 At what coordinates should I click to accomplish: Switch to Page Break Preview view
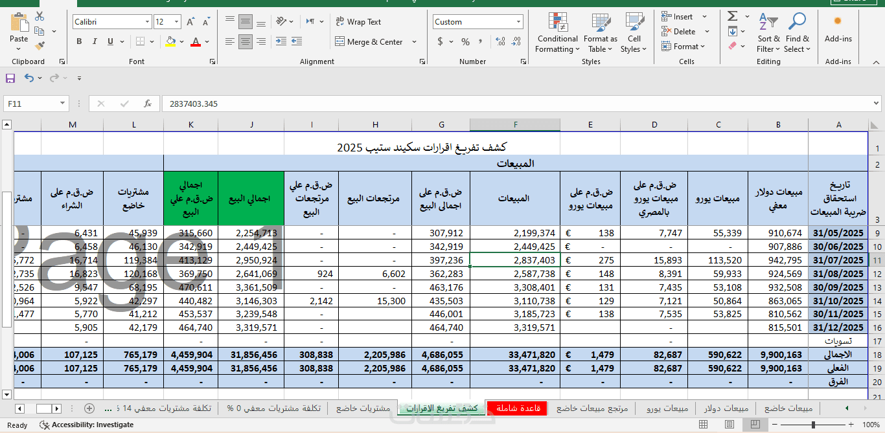tap(754, 425)
